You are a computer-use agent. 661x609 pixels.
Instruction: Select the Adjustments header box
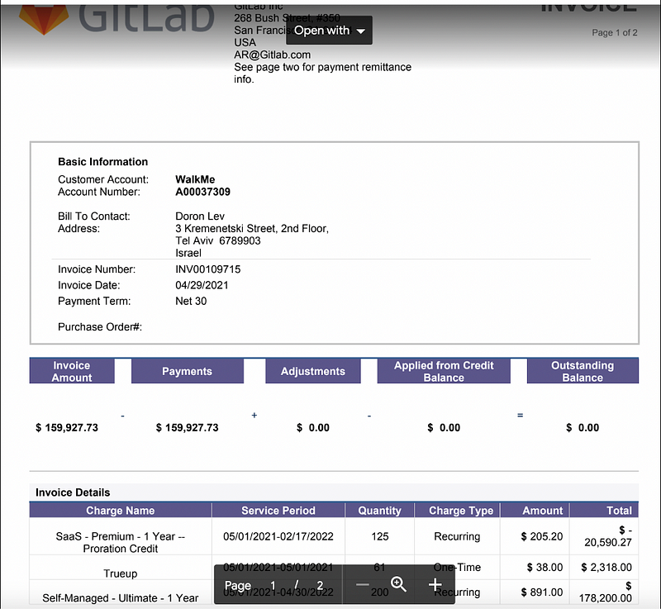[x=312, y=371]
